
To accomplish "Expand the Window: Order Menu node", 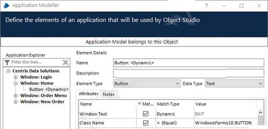I will [15, 96].
